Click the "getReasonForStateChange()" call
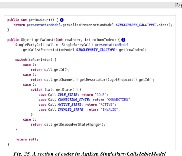182x156 pixels. (79, 125)
